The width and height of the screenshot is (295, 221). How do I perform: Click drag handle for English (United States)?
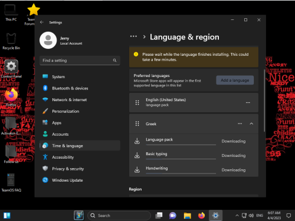[x=137, y=102]
